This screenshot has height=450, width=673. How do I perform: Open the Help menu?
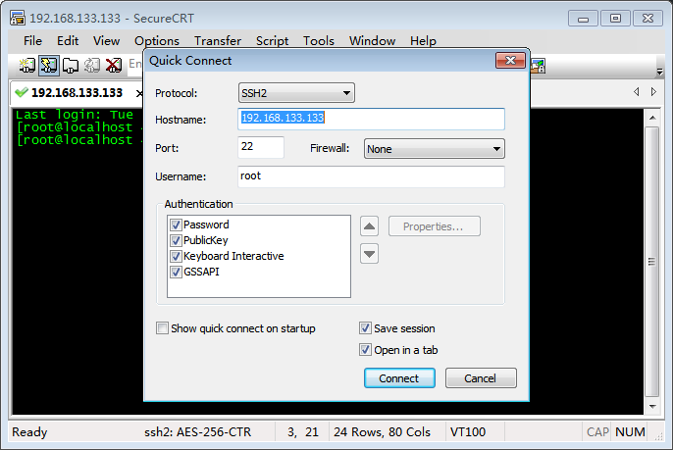(423, 41)
